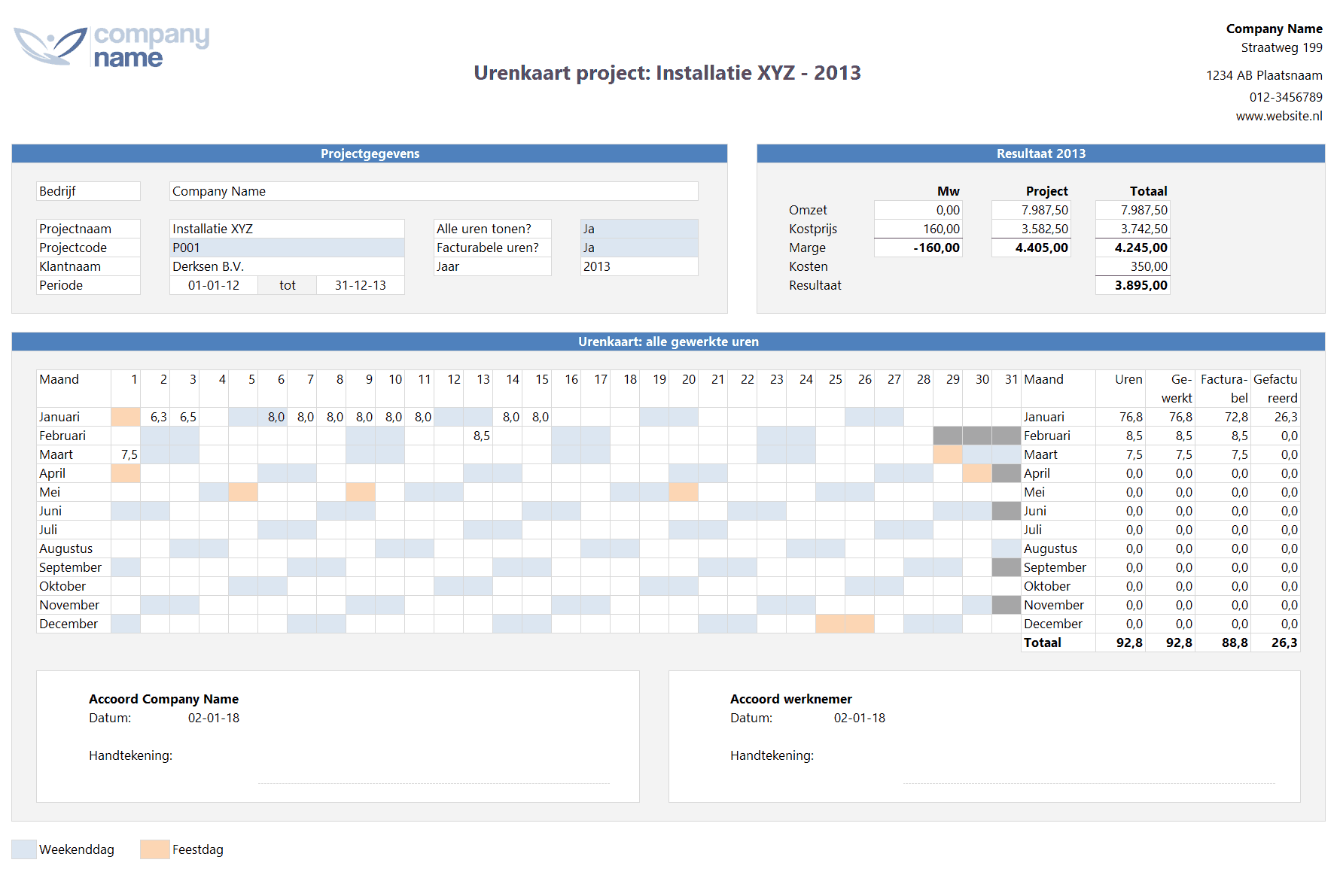The image size is (1337, 878).
Task: Click the Projectgegevens section header
Action: tap(370, 153)
